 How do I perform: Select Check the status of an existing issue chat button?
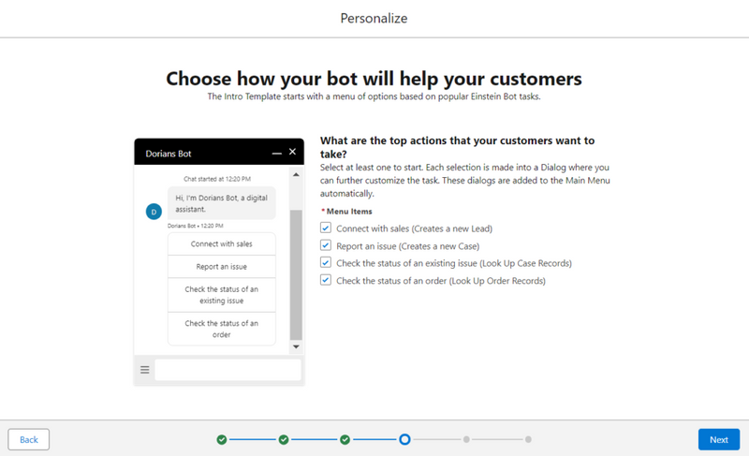point(222,295)
